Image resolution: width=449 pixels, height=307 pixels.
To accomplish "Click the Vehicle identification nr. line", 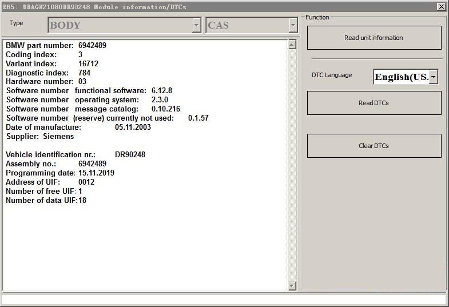I will (75, 155).
